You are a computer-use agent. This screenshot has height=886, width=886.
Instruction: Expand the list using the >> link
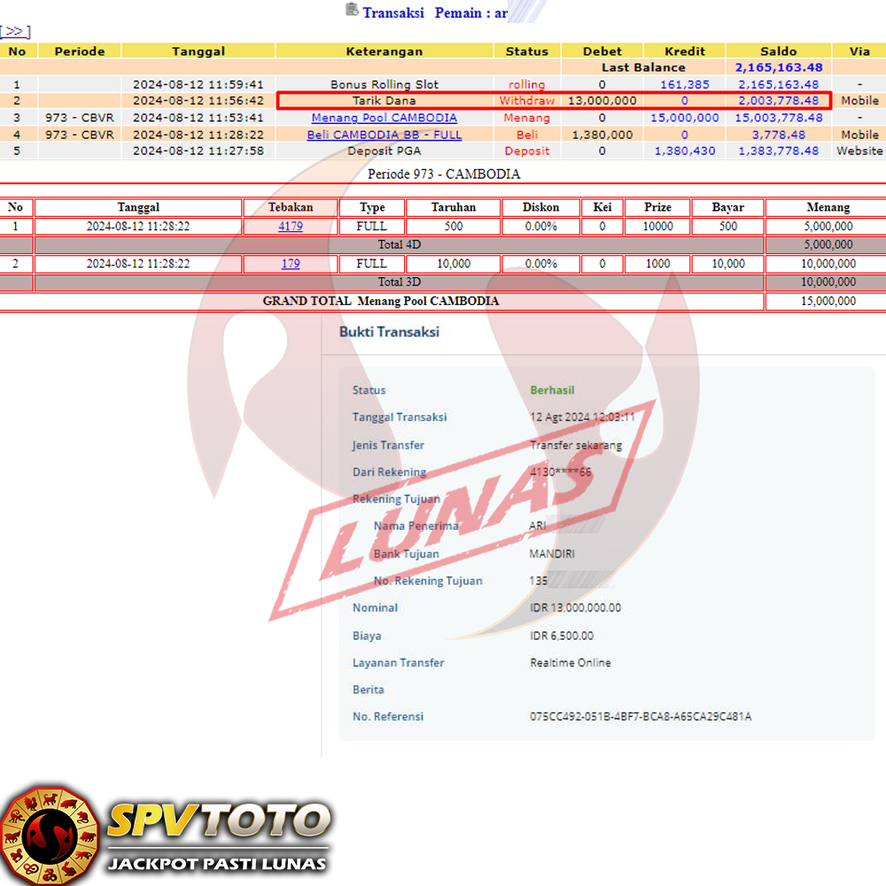pyautogui.click(x=15, y=32)
